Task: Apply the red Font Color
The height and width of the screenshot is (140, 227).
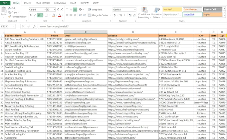Action: click(x=59, y=15)
